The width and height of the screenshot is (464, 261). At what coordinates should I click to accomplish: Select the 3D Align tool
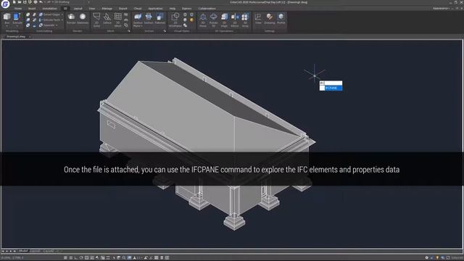[x=224, y=20]
